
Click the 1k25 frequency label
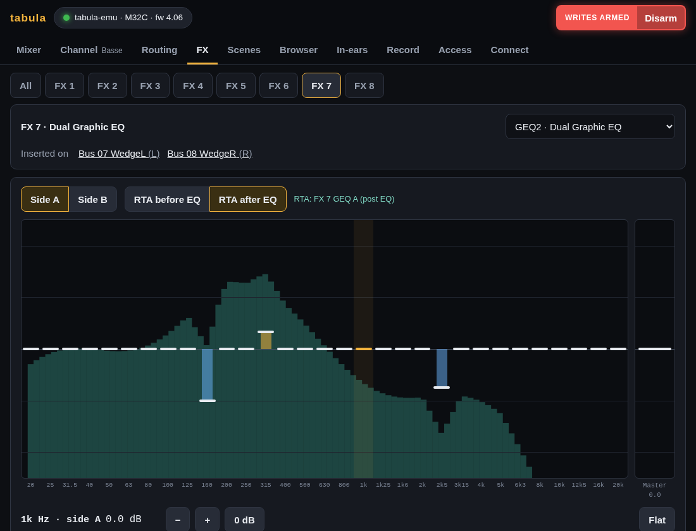pos(383,485)
